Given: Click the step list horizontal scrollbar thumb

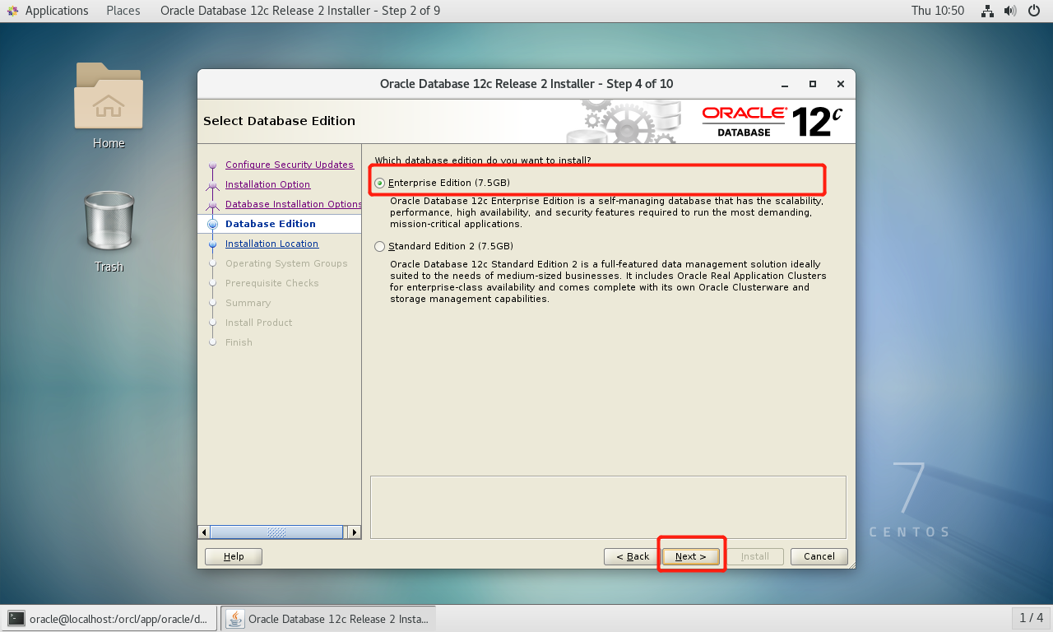Looking at the screenshot, I should point(276,532).
